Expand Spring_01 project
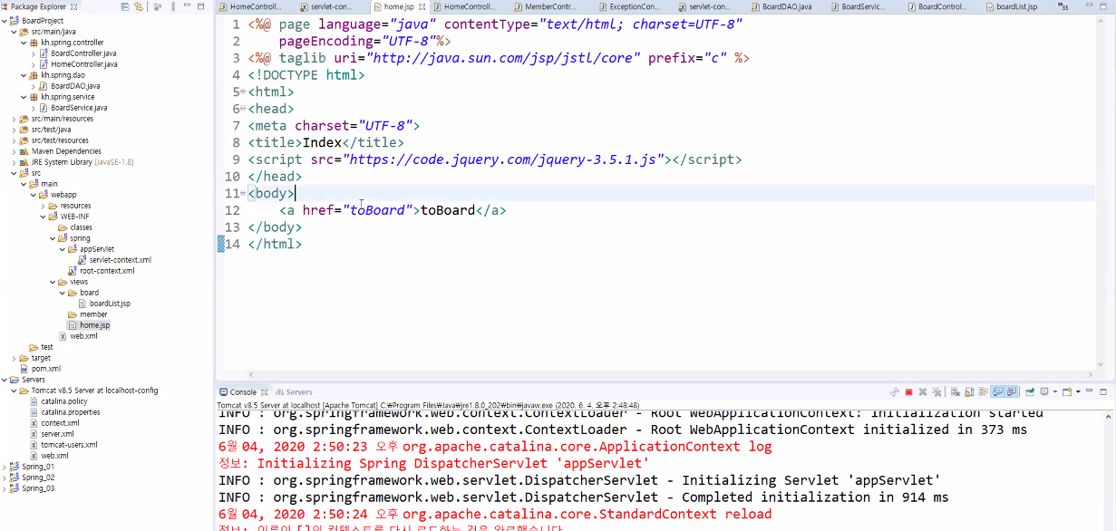The width and height of the screenshot is (1116, 531). pos(5,467)
